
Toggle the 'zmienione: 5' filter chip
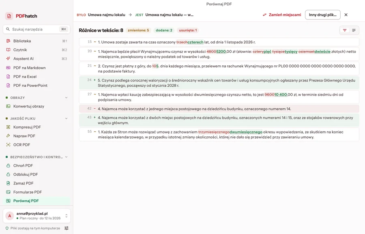point(138,30)
